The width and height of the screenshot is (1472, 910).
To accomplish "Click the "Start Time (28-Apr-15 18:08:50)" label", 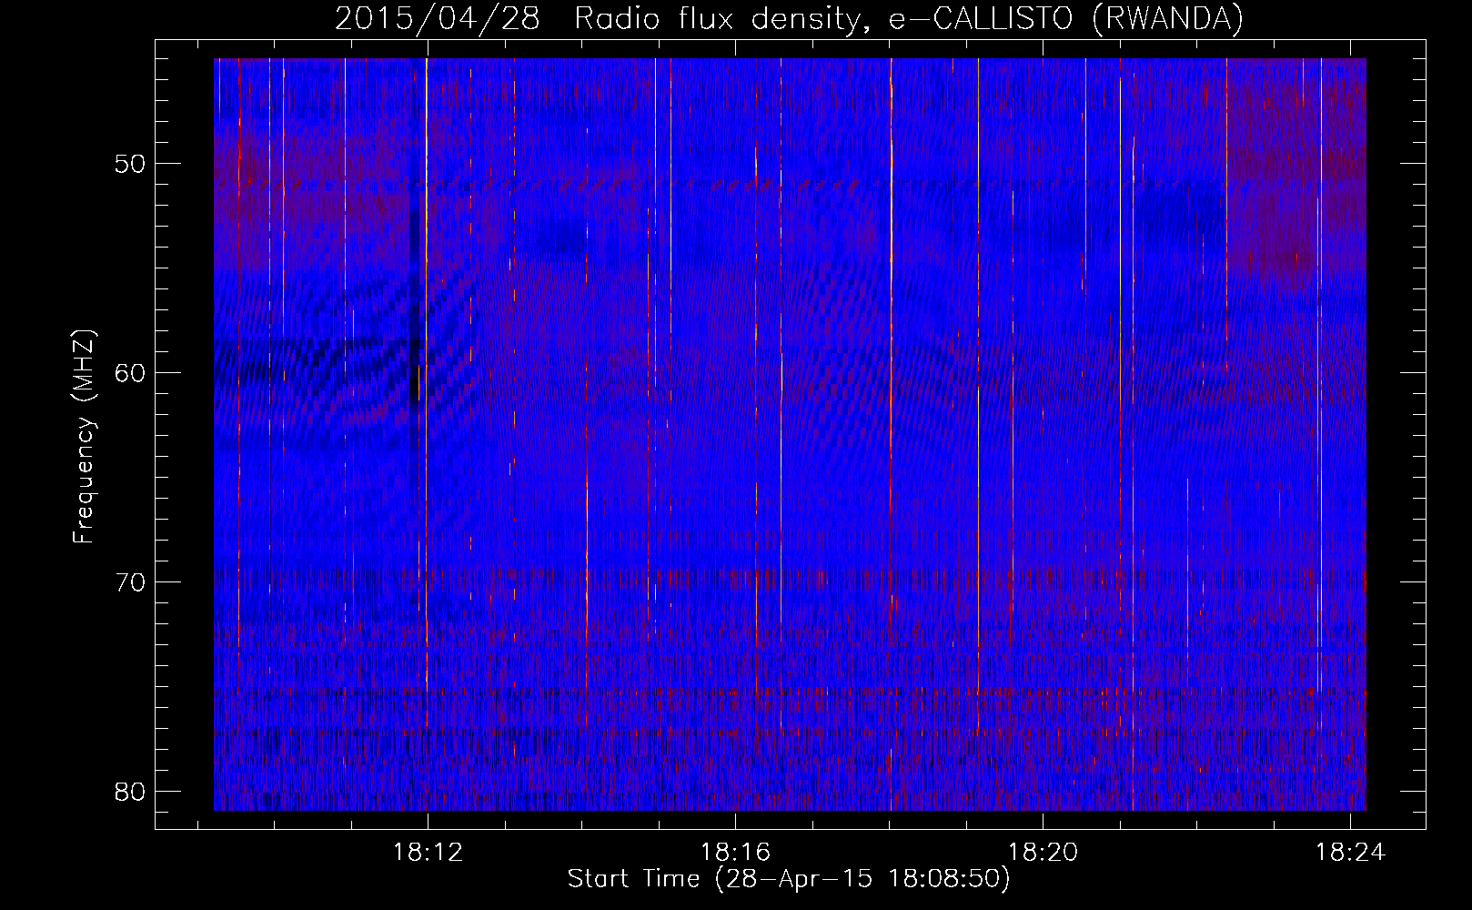I will 789,879.
